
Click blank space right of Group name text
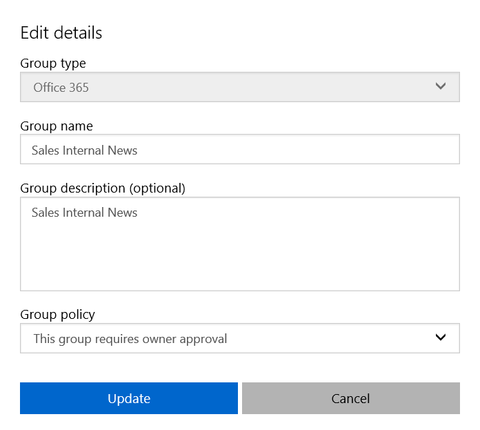pos(297,149)
